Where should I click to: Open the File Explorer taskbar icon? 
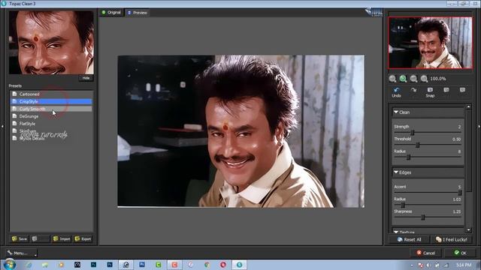[x=45, y=265]
